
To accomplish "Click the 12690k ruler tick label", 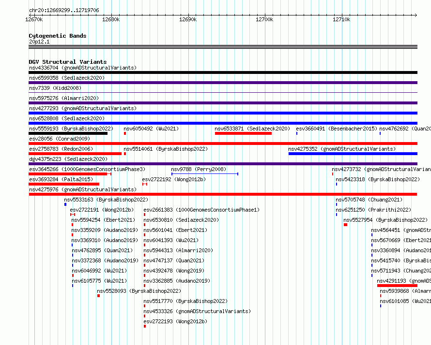I will click(x=188, y=19).
